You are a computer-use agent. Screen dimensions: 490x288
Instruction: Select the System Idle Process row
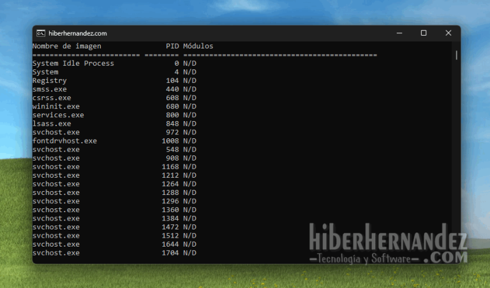pyautogui.click(x=73, y=64)
